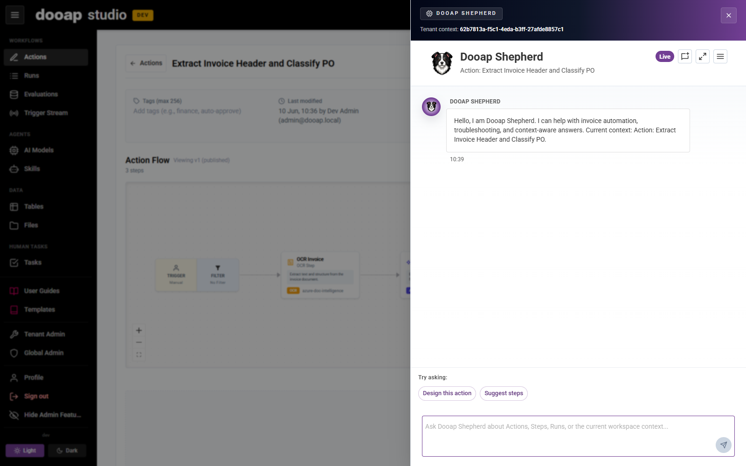The height and width of the screenshot is (466, 746).
Task: Send the message with the paper plane button
Action: pyautogui.click(x=724, y=445)
